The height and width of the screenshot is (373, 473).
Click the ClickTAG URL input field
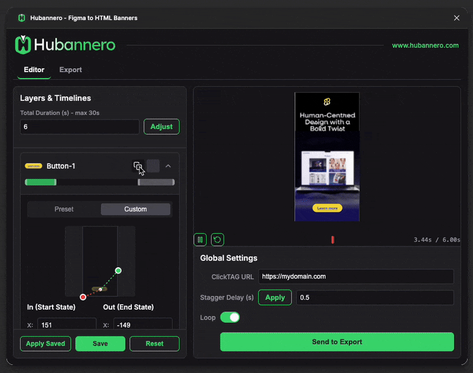[x=356, y=277]
